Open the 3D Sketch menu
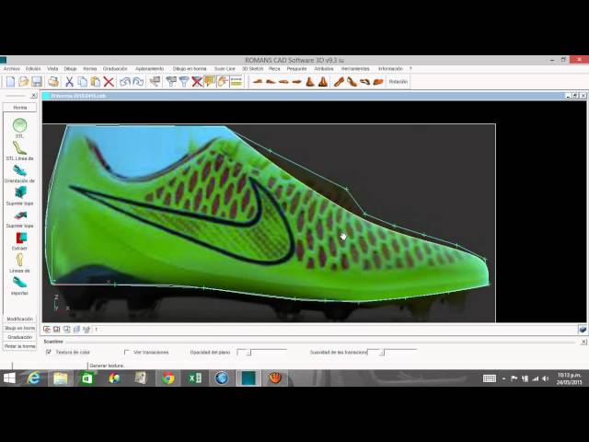 click(252, 69)
